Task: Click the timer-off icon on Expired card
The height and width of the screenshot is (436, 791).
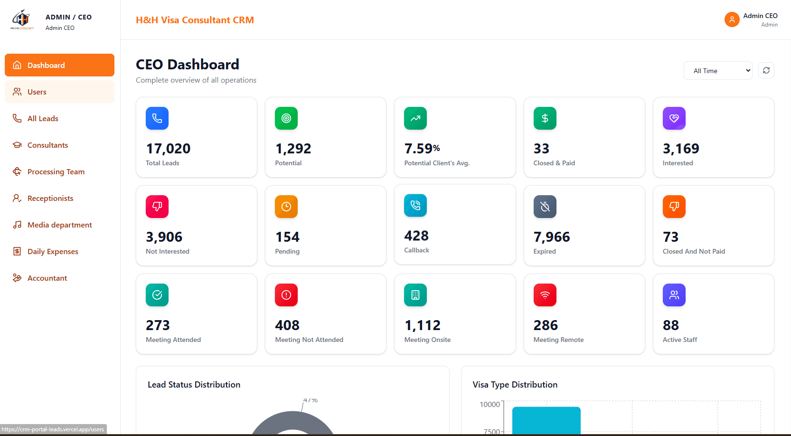Action: coord(545,207)
